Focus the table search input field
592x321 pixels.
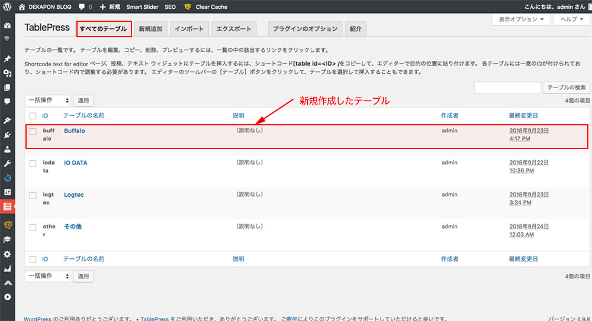pos(507,87)
